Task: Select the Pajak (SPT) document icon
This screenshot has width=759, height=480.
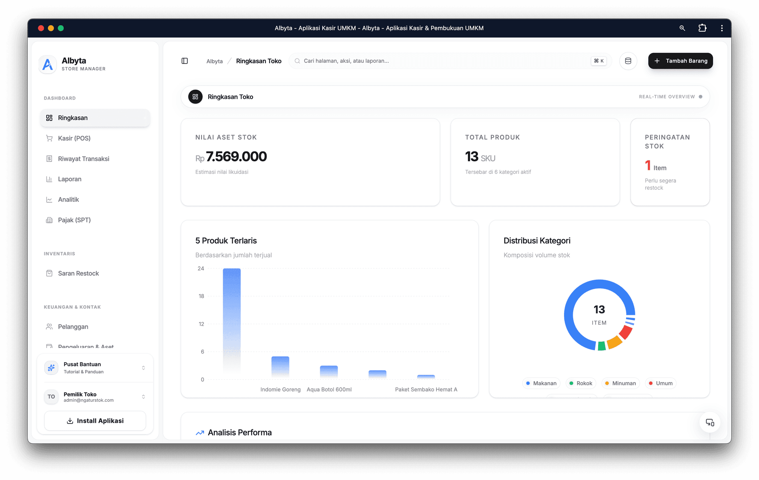Action: click(x=49, y=220)
